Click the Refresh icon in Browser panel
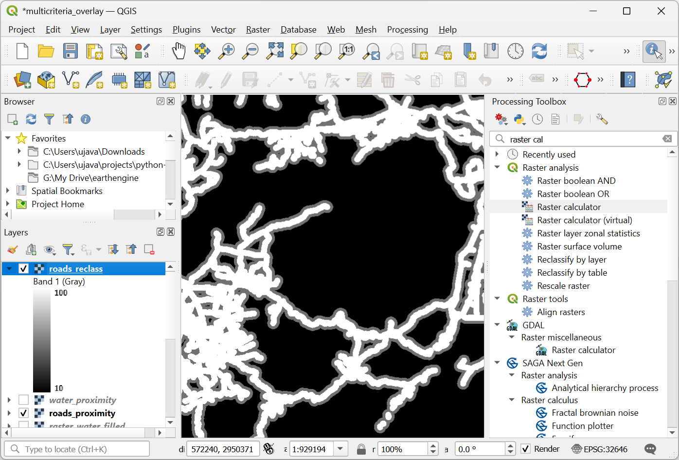 pos(31,119)
